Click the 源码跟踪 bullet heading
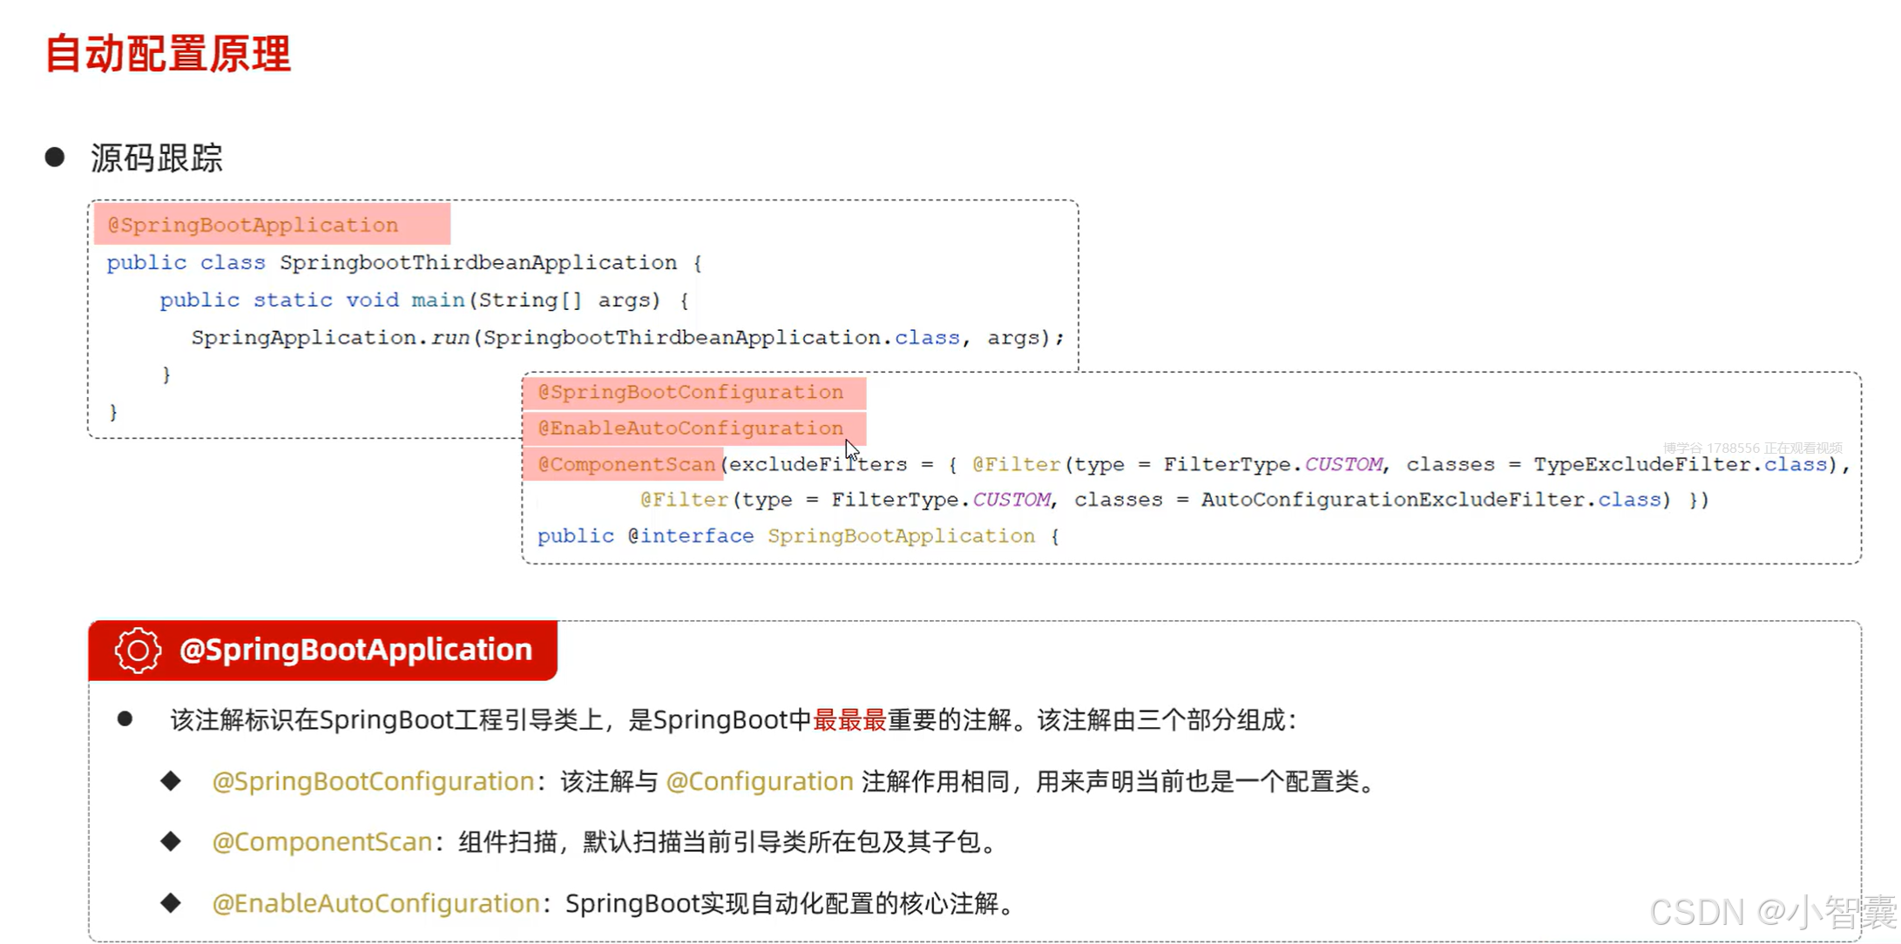Screen dimensions: 1901x944 tap(157, 158)
